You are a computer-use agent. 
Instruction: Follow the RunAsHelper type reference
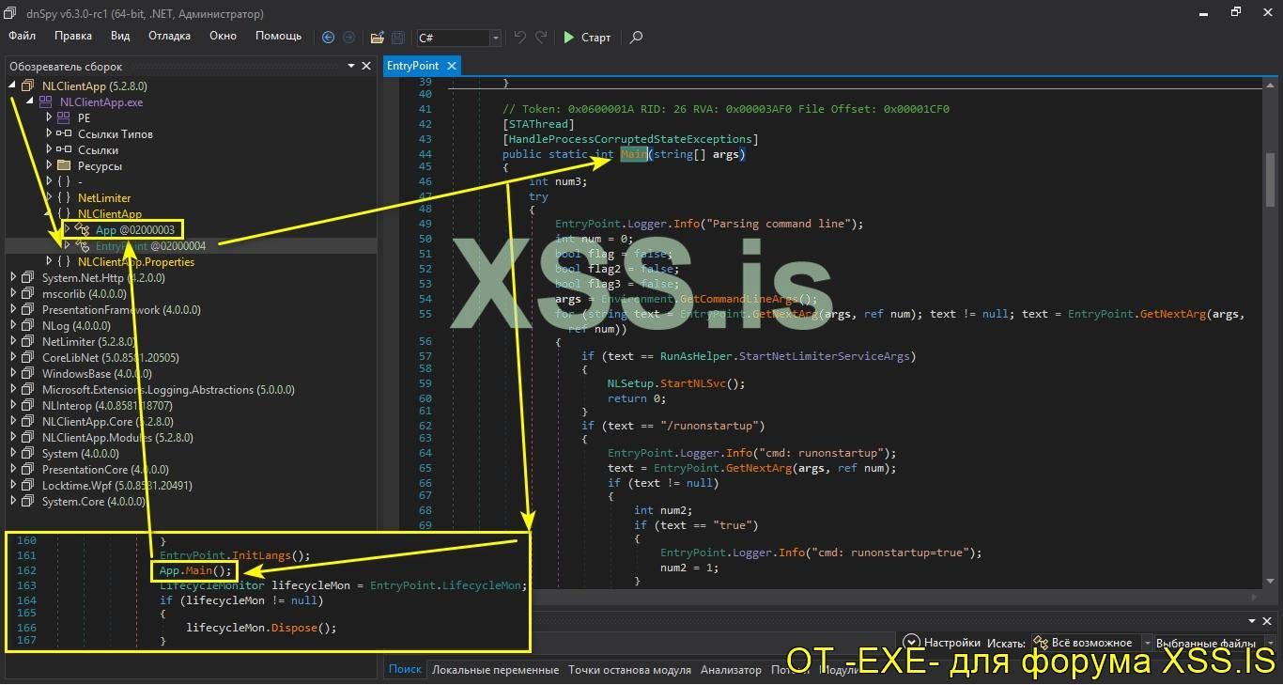(697, 355)
